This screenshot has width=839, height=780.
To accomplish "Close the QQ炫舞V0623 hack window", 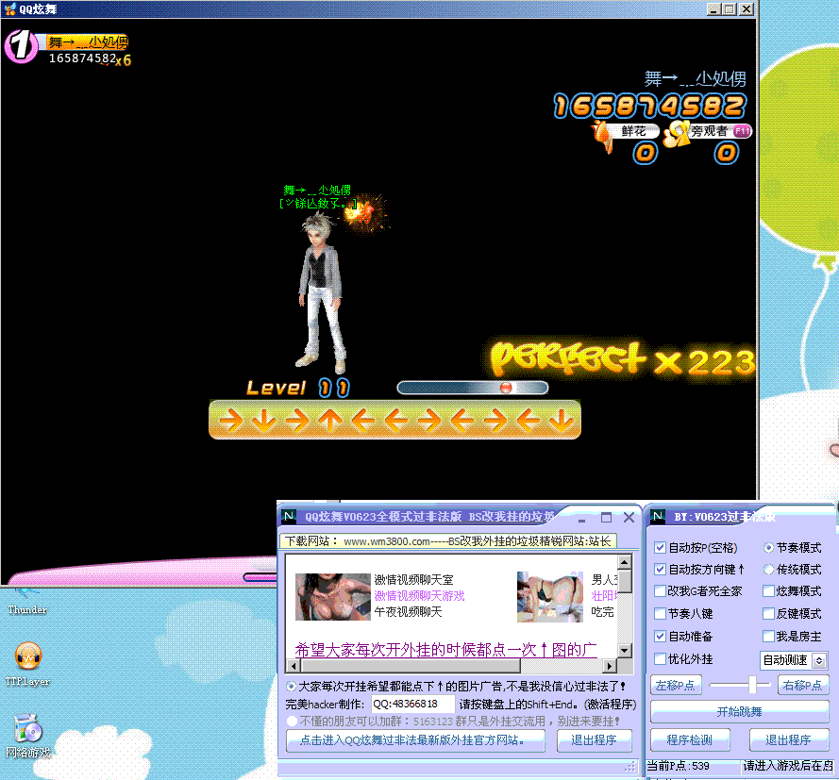I will (629, 518).
